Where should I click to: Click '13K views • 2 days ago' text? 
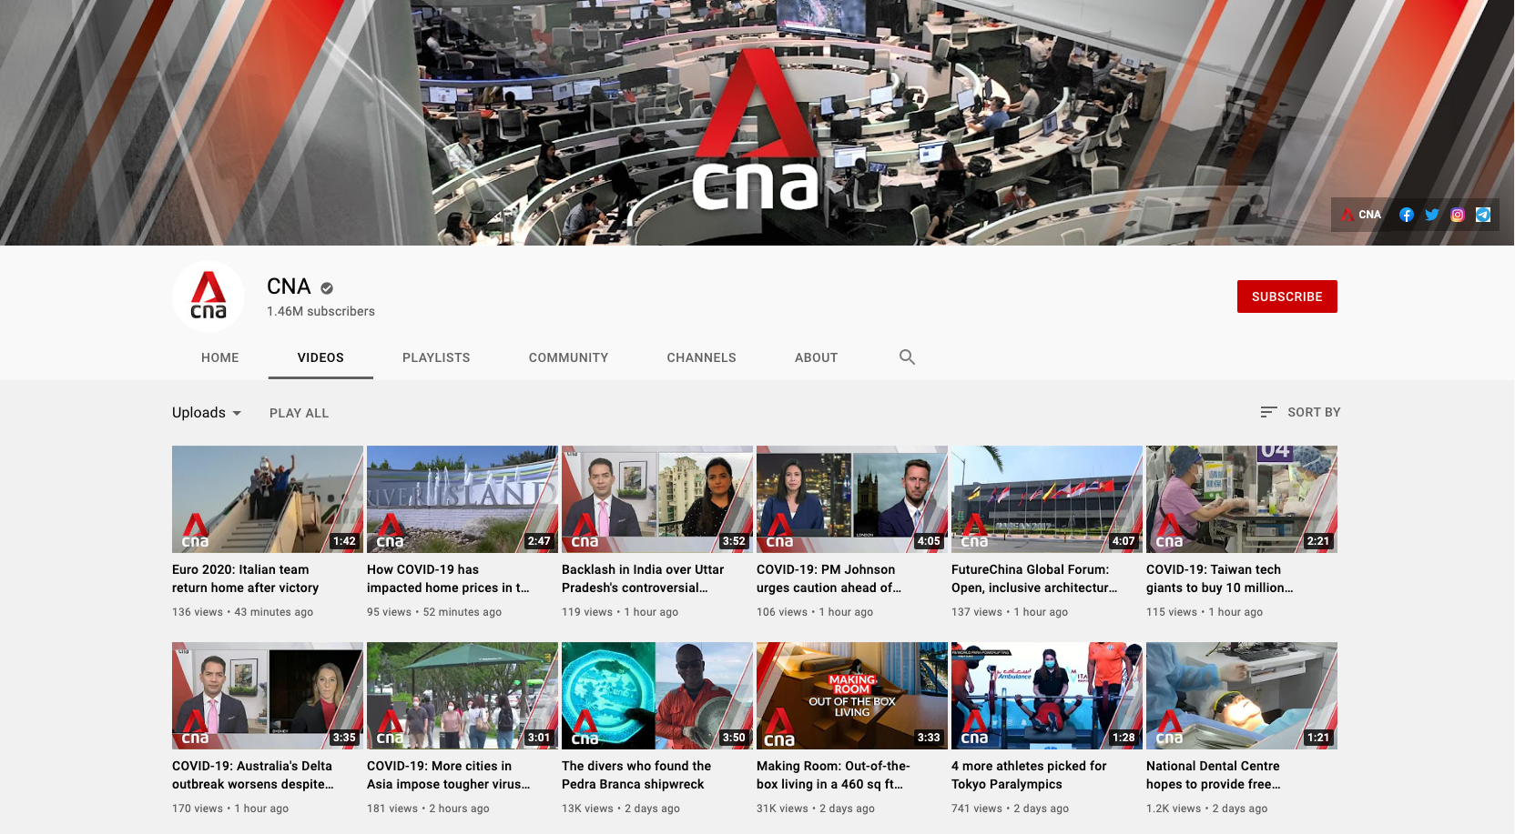621,809
